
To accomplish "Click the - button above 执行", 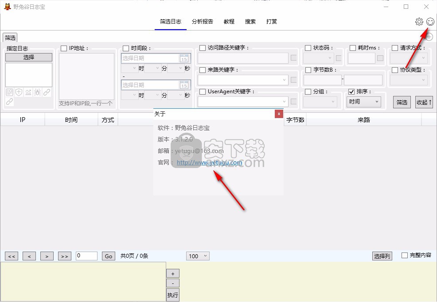I will click(x=173, y=283).
